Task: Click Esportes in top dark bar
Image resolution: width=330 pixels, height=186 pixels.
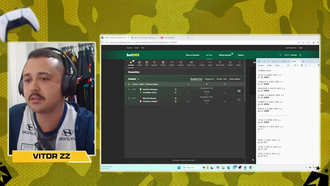Action: coord(129,48)
